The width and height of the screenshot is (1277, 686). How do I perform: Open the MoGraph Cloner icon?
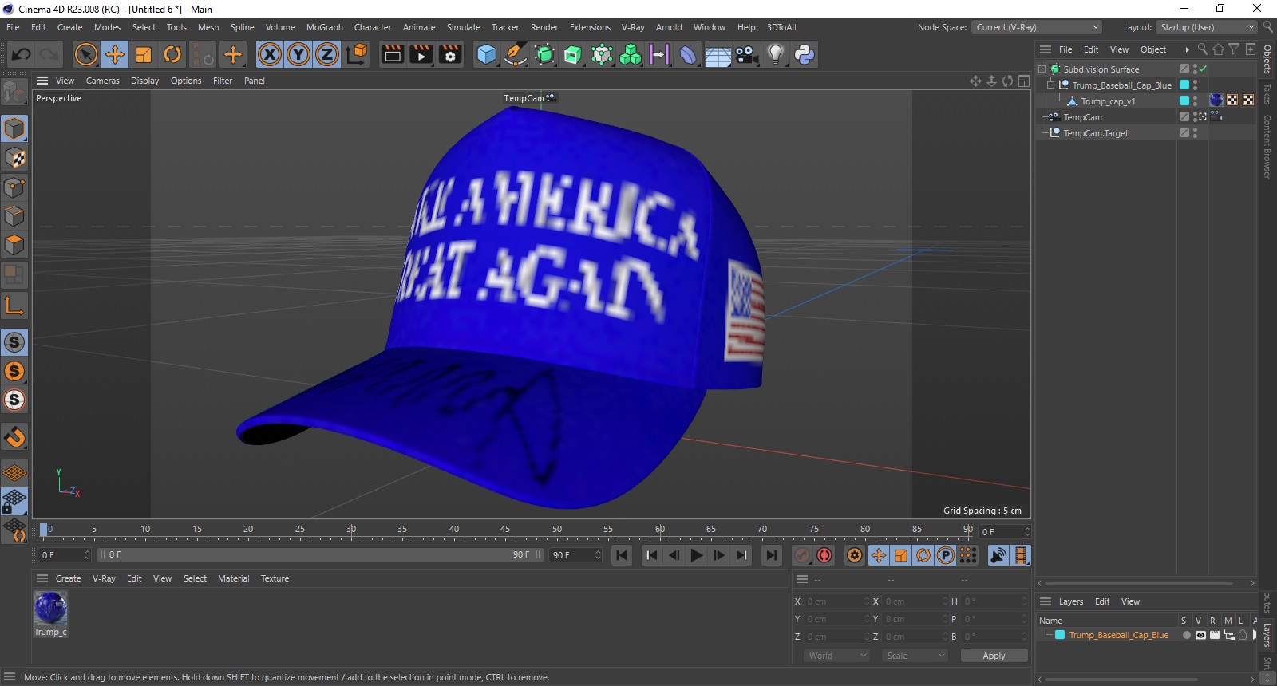coord(631,54)
